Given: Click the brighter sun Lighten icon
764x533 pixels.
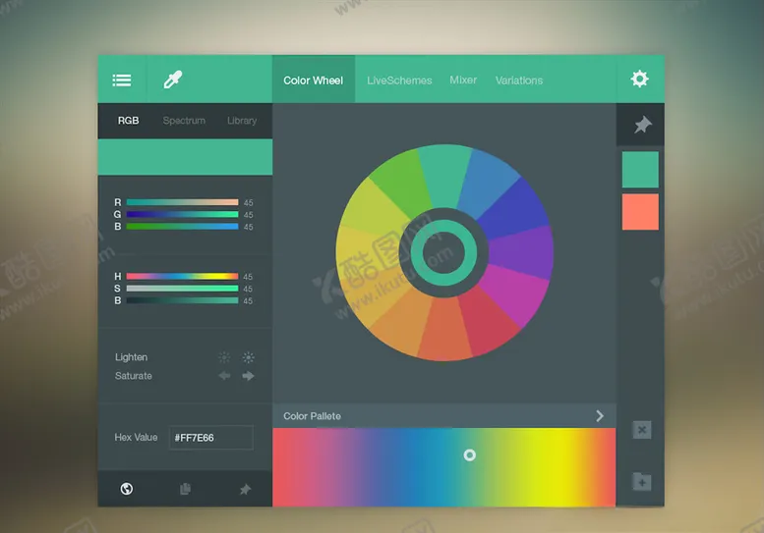Looking at the screenshot, I should [249, 357].
